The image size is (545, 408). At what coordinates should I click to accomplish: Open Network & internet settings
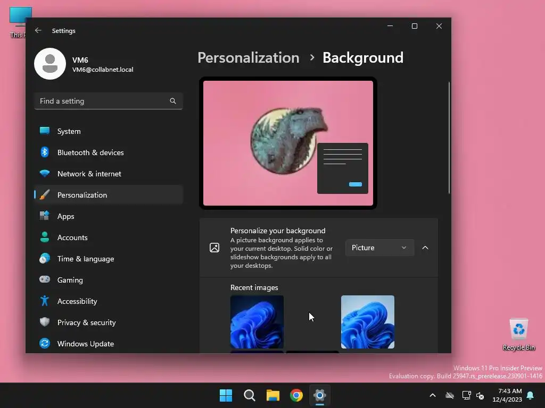(109, 174)
